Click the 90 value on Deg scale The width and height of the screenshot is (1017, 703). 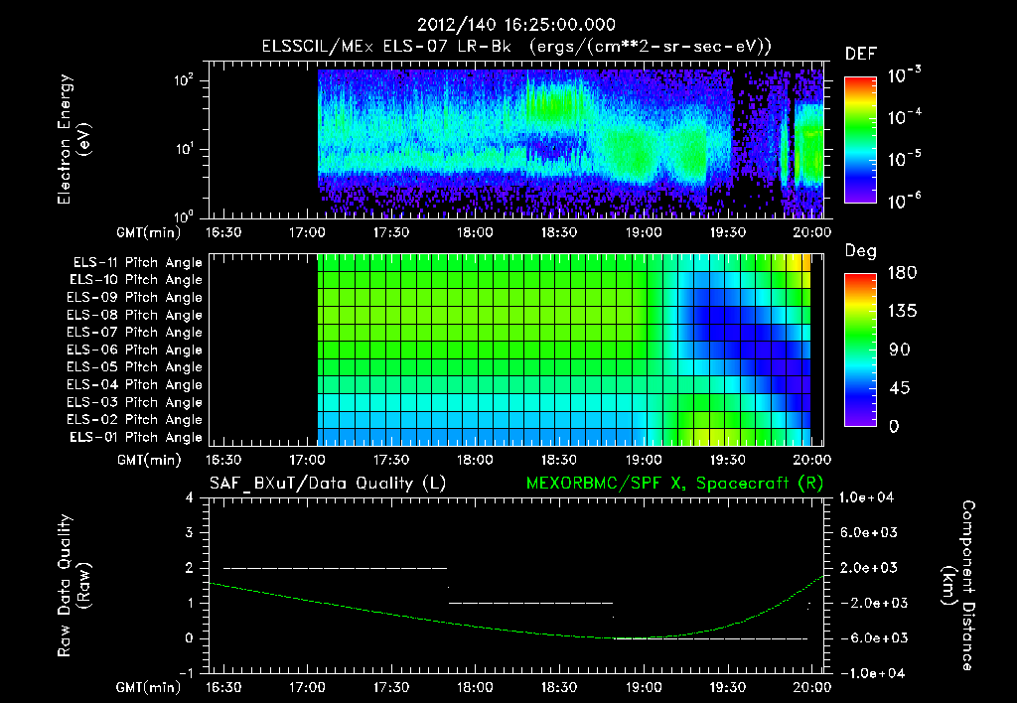click(x=900, y=350)
